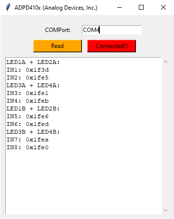This screenshot has height=219, width=174.
Task: Close the ADPD410x window
Action: 163,7
